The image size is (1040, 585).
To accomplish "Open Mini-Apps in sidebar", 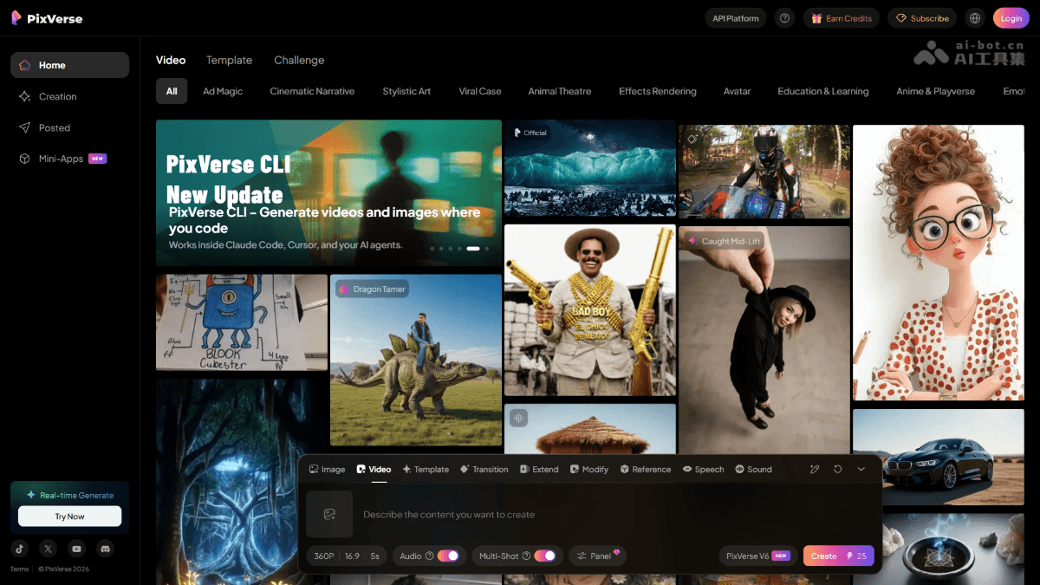I will coord(69,159).
